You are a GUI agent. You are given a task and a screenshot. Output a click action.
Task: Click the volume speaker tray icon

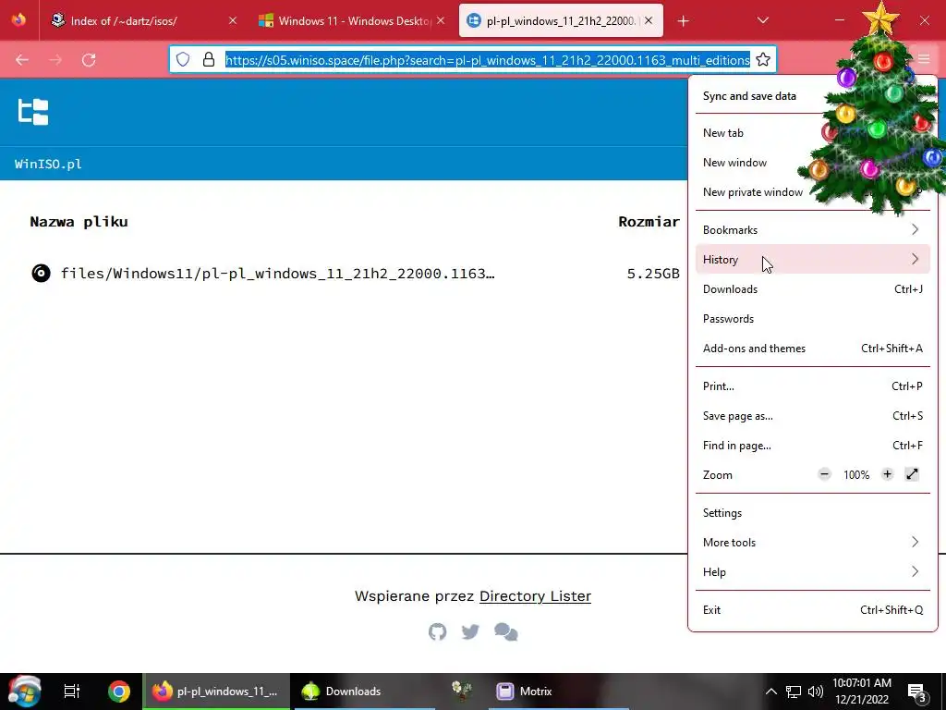pos(816,692)
